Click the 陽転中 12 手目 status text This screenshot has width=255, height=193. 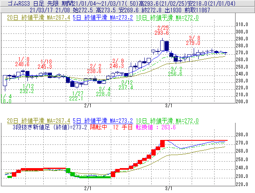click(x=111, y=127)
